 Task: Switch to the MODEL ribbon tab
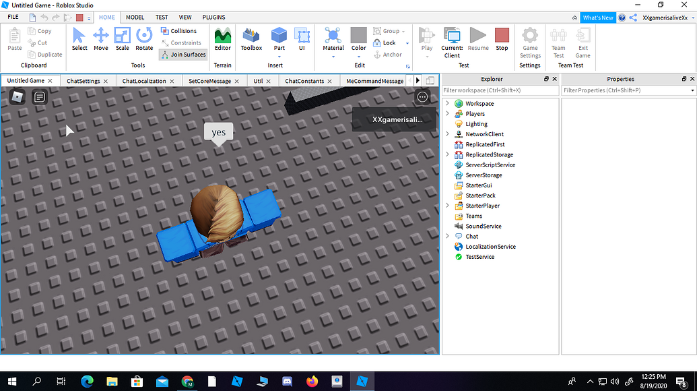(x=135, y=18)
